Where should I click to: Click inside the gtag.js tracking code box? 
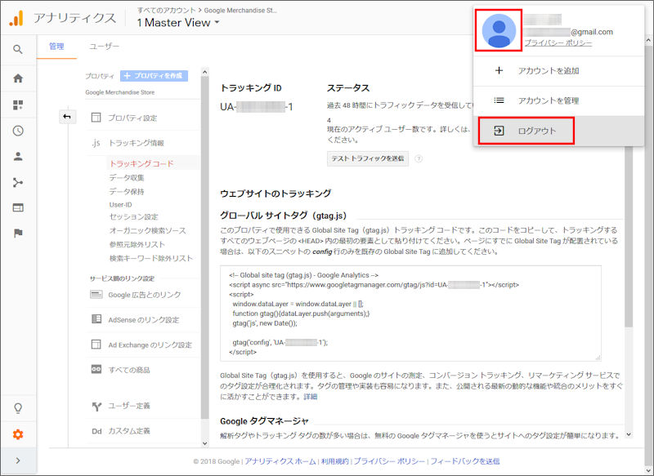coord(411,314)
